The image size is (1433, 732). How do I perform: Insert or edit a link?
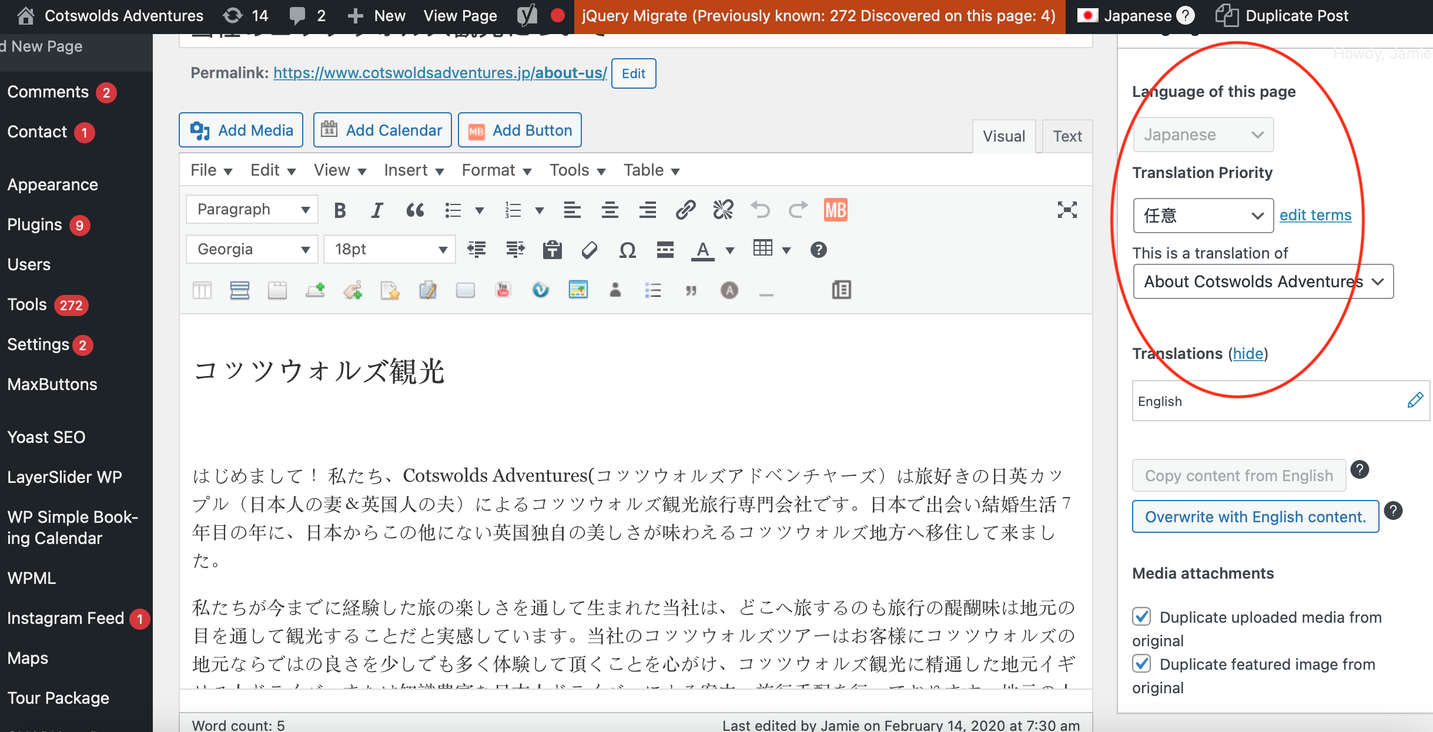tap(685, 210)
